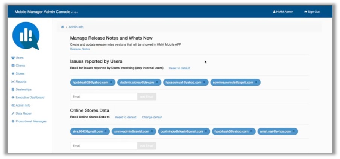The height and width of the screenshot is (159, 340).
Task: Go to Clients in sidebar
Action: pos(20,66)
